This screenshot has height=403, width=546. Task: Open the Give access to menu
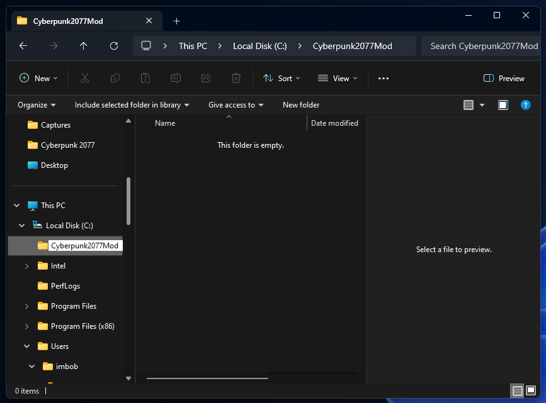tap(236, 105)
